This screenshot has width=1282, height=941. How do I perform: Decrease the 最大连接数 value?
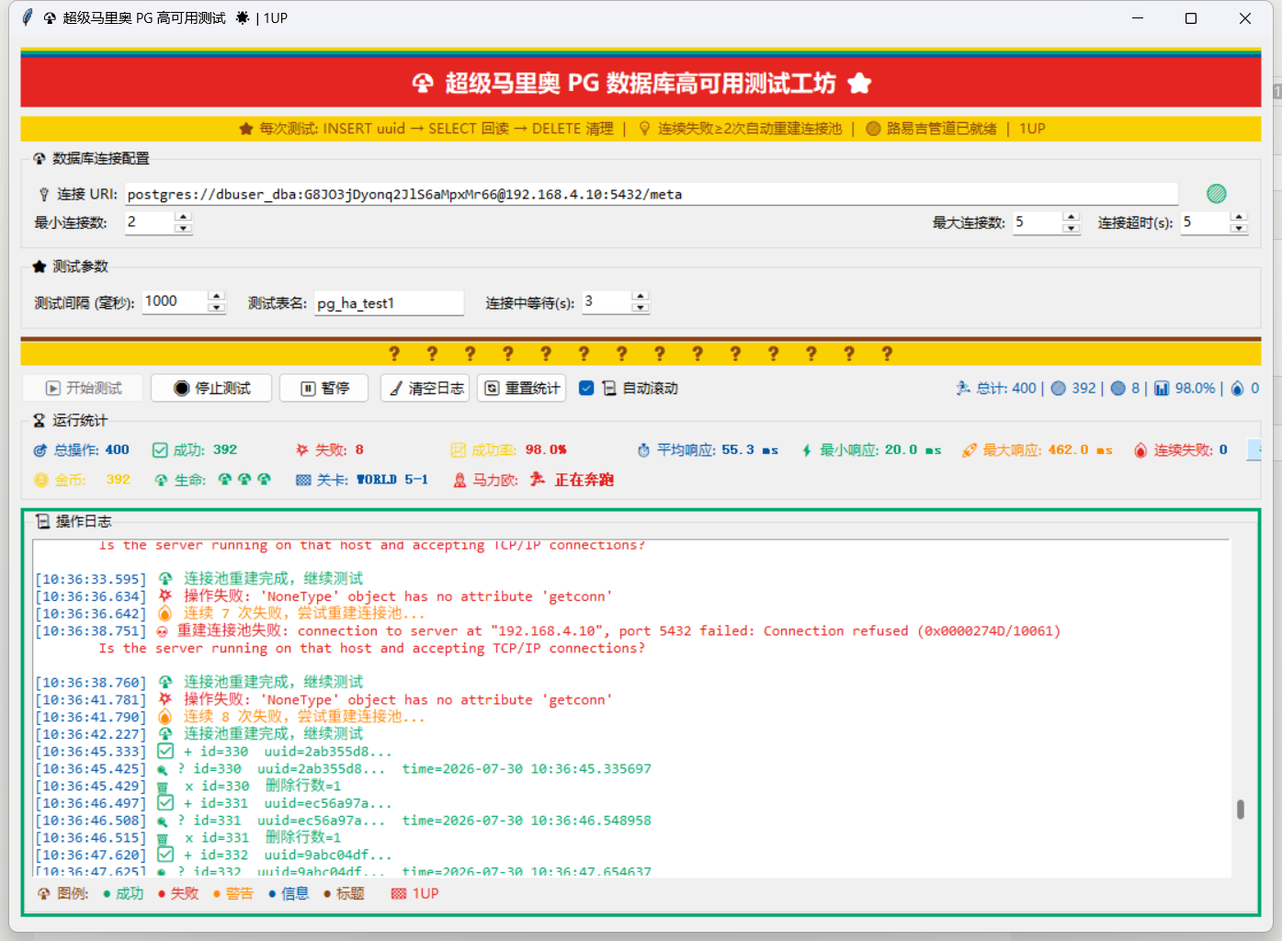(x=1071, y=228)
